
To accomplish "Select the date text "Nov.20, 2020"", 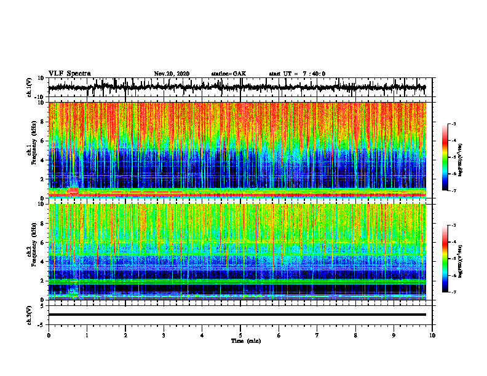I will (172, 74).
